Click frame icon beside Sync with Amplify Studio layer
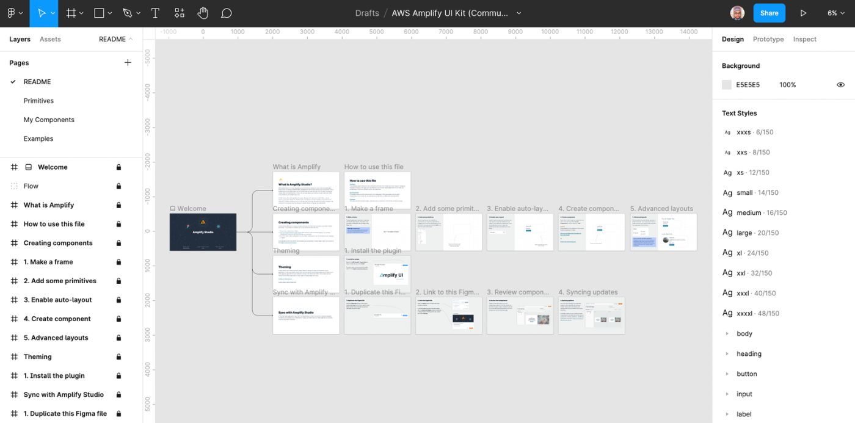 [x=14, y=394]
